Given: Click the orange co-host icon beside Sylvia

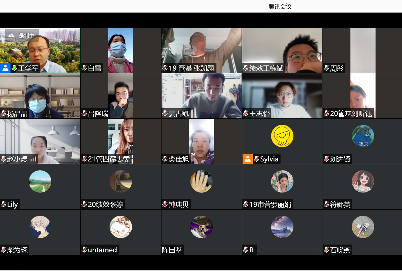Looking at the screenshot, I should click(x=248, y=159).
